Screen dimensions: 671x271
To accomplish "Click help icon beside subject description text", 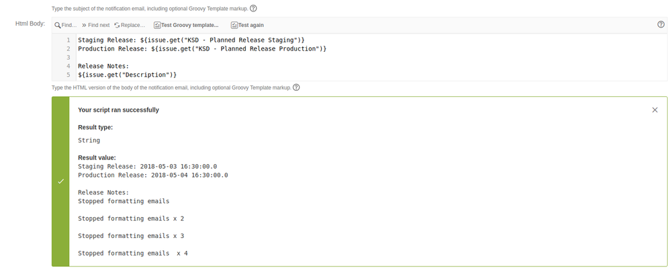I will [x=253, y=8].
